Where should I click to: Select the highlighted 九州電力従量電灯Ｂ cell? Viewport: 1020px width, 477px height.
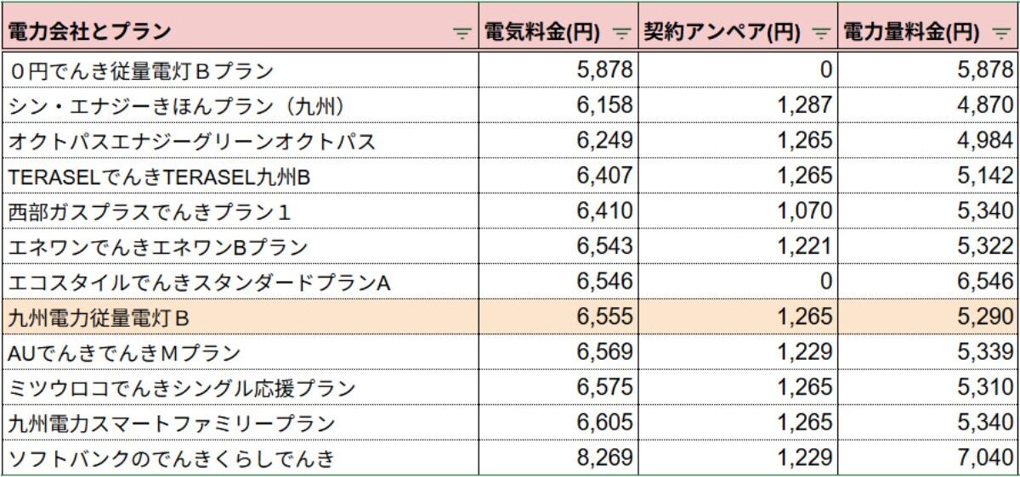point(240,317)
